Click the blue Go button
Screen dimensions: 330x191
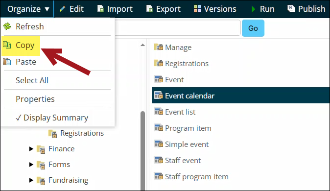pos(253,28)
